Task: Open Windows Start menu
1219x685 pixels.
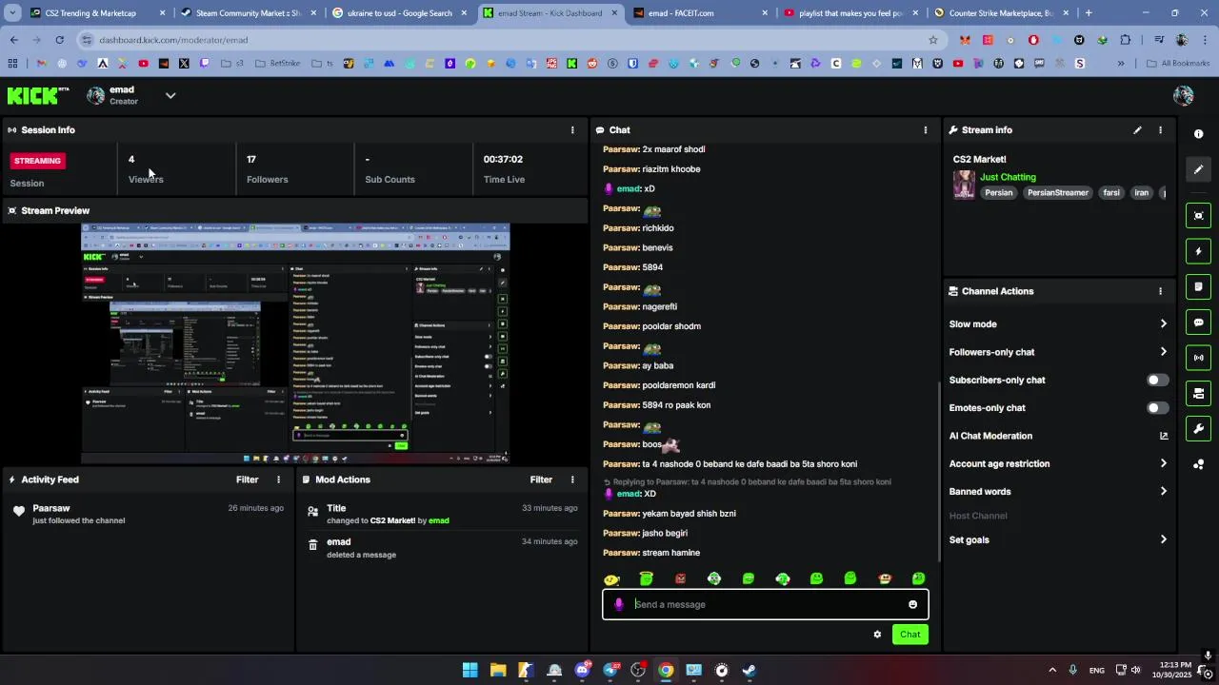Action: click(x=470, y=670)
